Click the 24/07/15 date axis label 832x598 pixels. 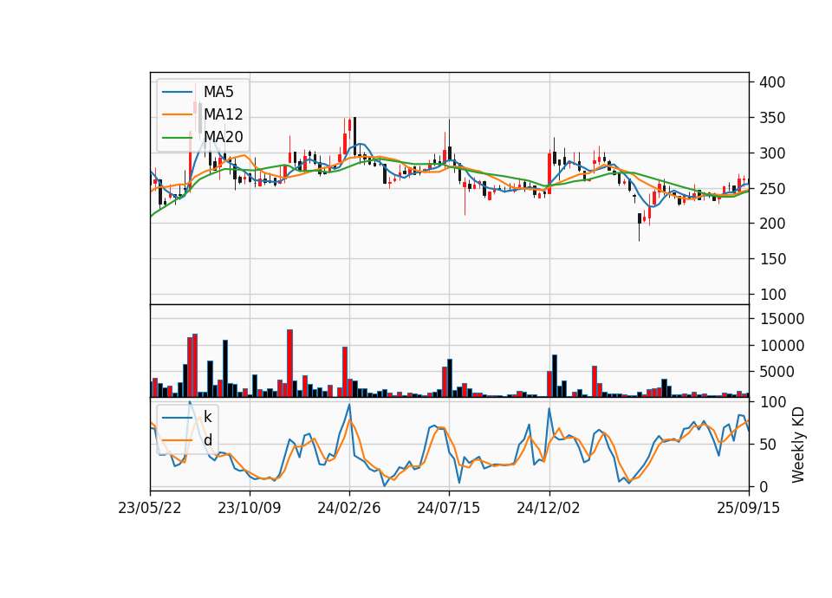(x=448, y=508)
